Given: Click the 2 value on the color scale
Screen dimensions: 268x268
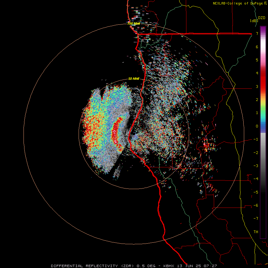Looking at the screenshot, I should (x=257, y=100).
